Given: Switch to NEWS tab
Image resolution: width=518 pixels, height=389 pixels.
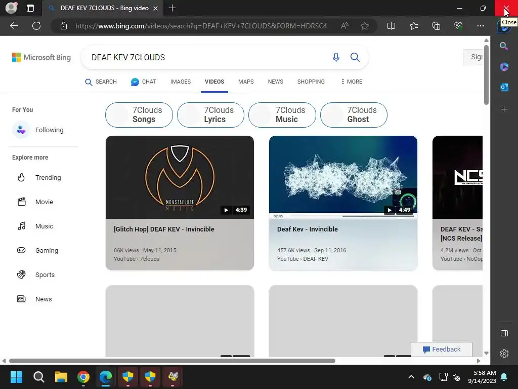Looking at the screenshot, I should coord(275,82).
